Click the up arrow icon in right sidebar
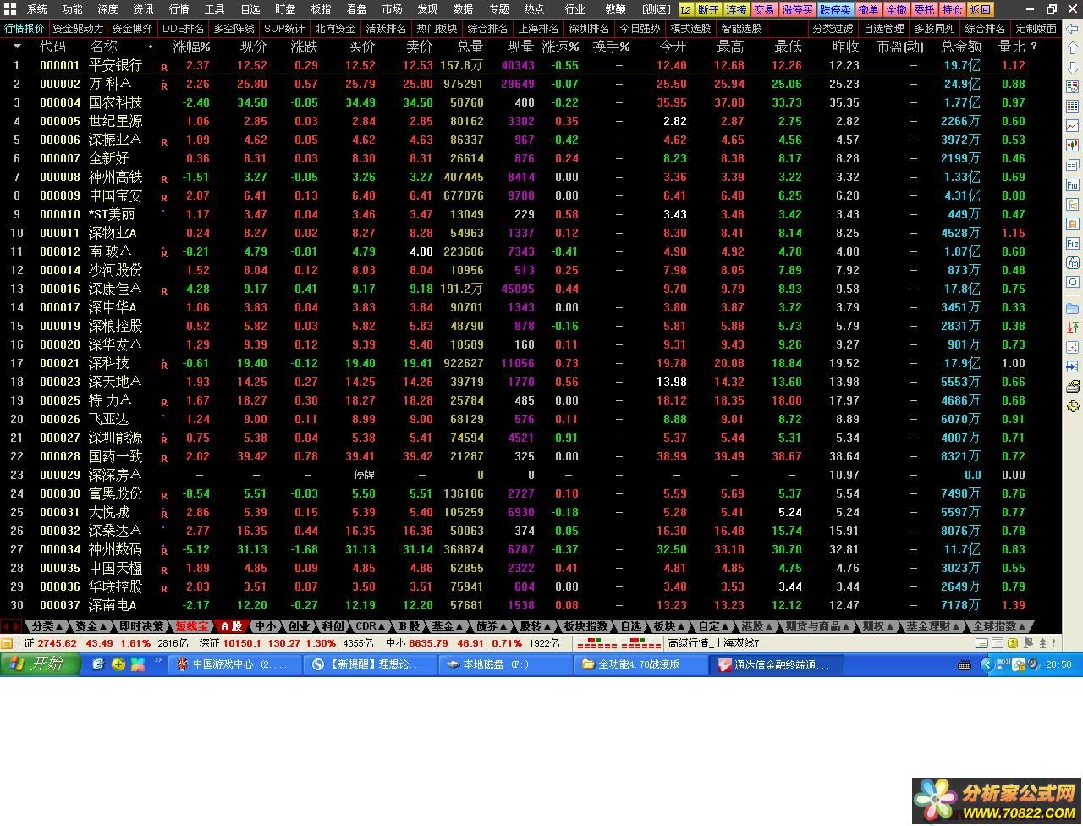Viewport: 1083px width, 826px height. [1073, 48]
